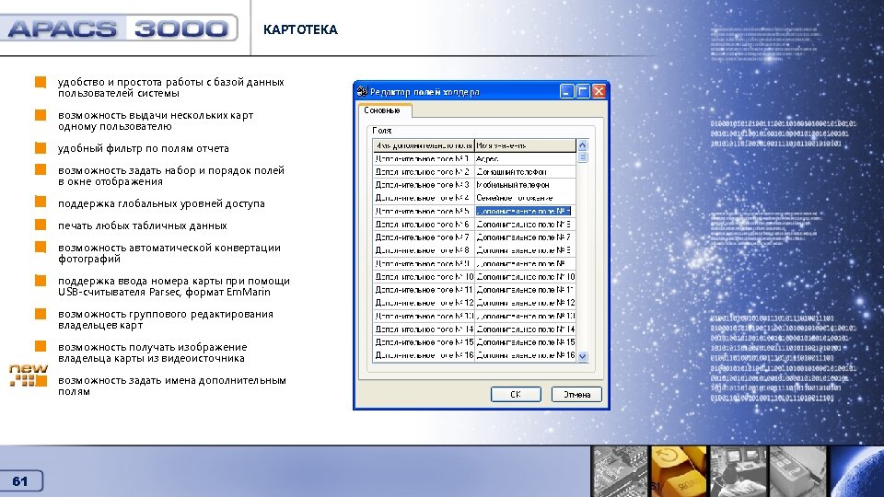
Task: Click the Имя дополнительного поля column header
Action: click(x=424, y=145)
